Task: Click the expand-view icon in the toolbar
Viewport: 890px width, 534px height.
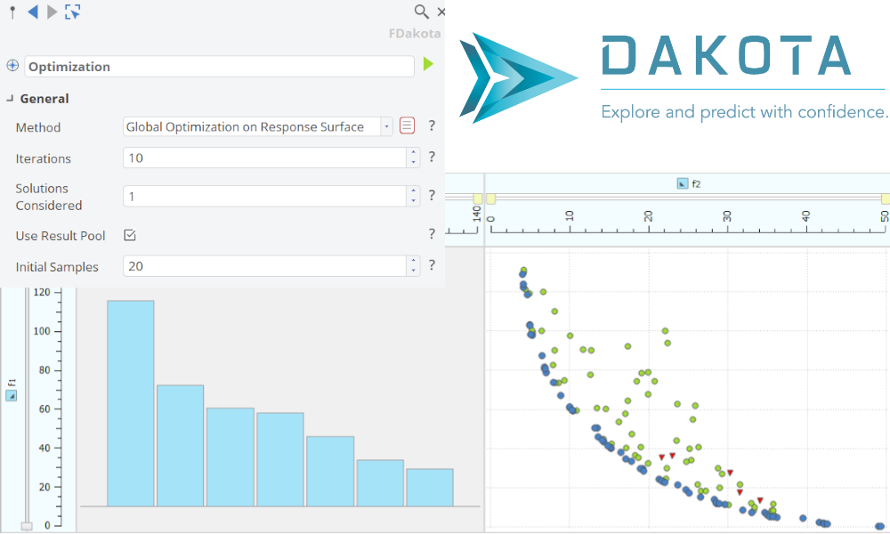Action: click(70, 12)
